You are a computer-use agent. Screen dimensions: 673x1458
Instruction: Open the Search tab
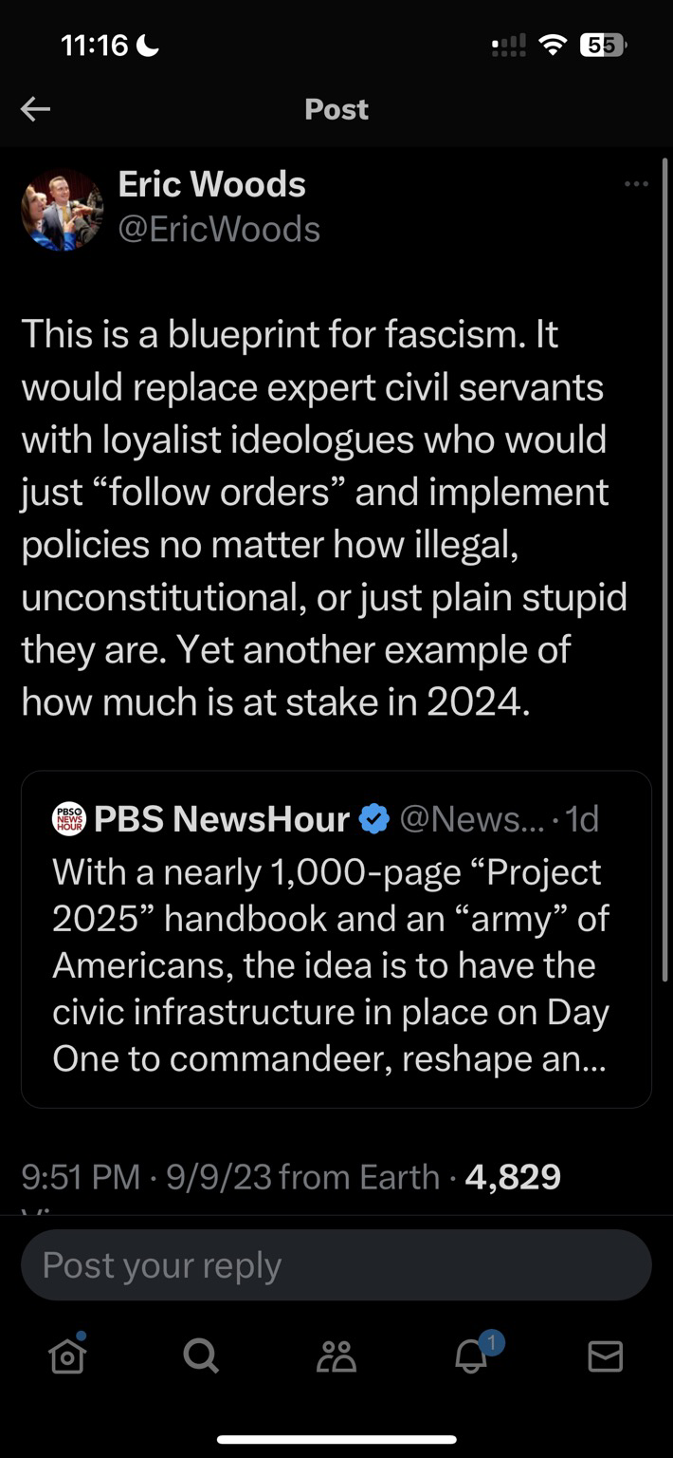(201, 1356)
